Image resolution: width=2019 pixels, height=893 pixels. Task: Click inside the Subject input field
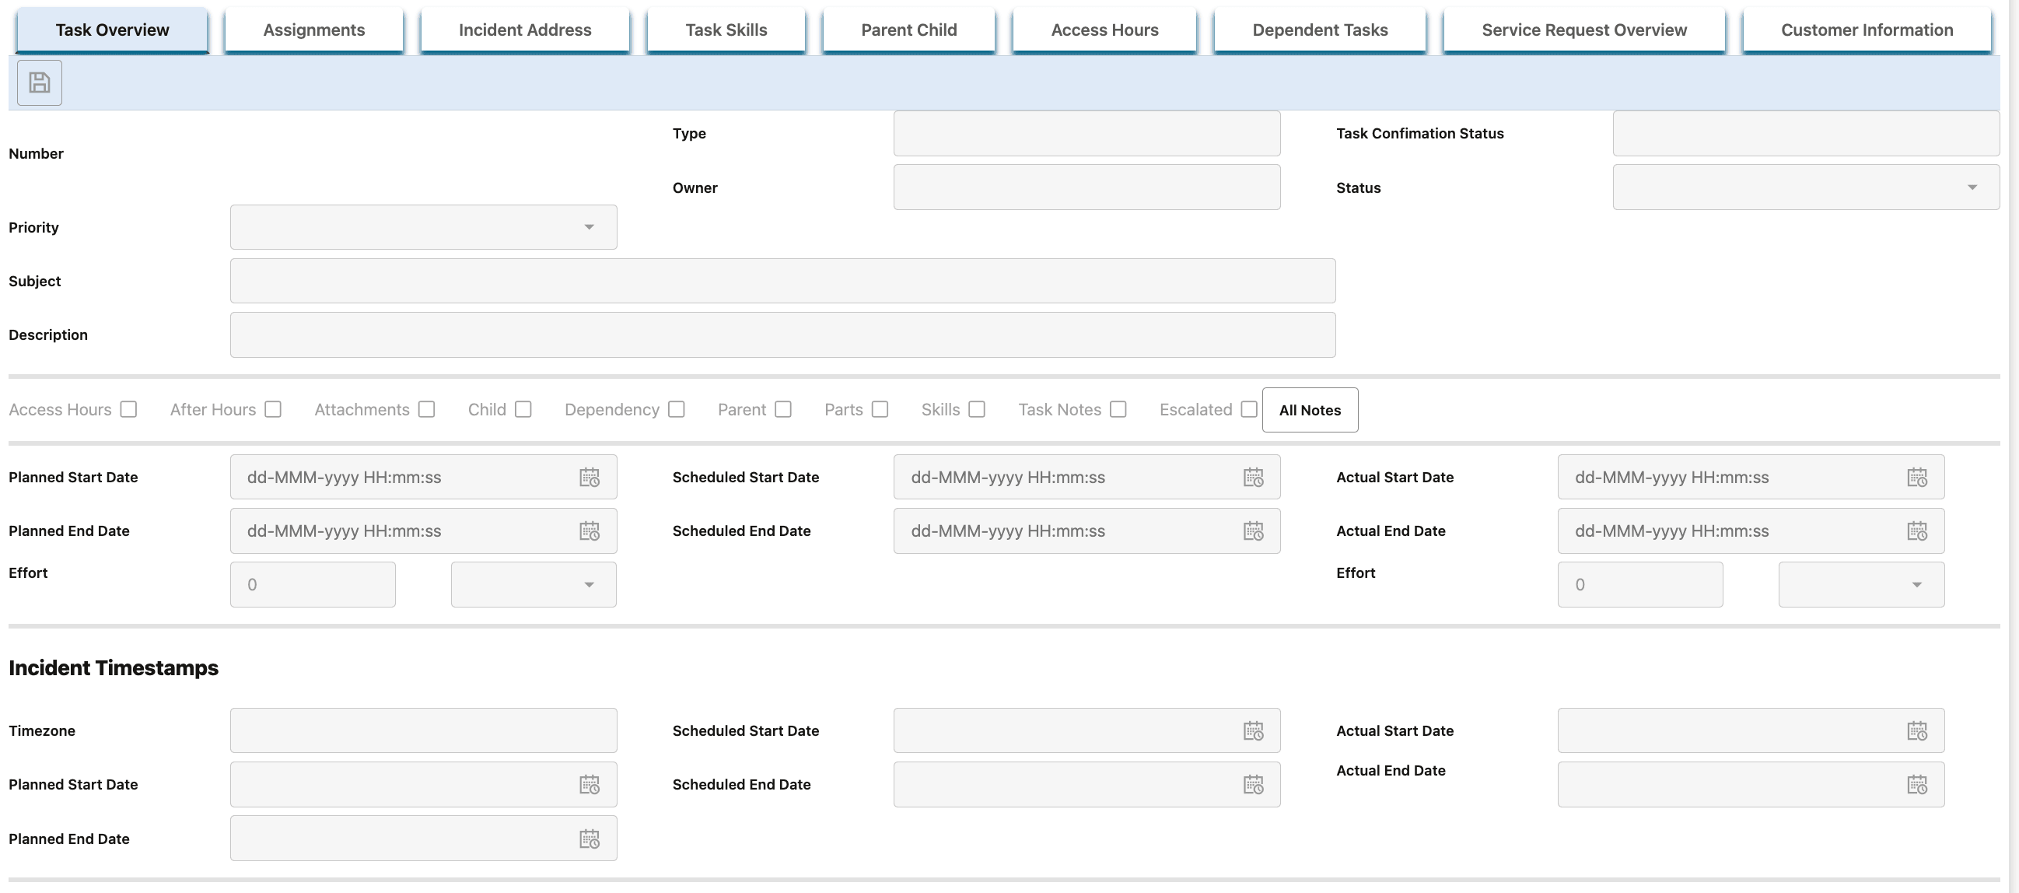[783, 281]
